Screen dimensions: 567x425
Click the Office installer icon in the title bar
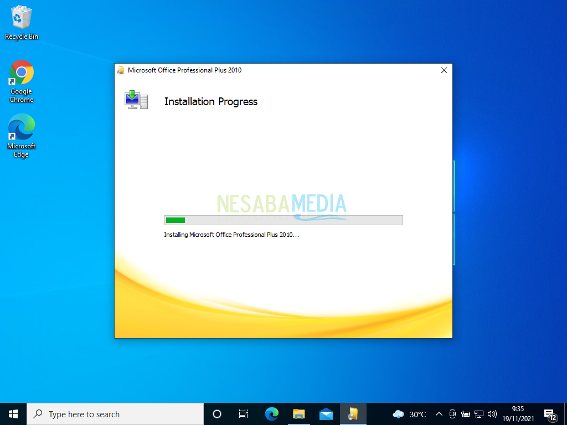(x=120, y=70)
